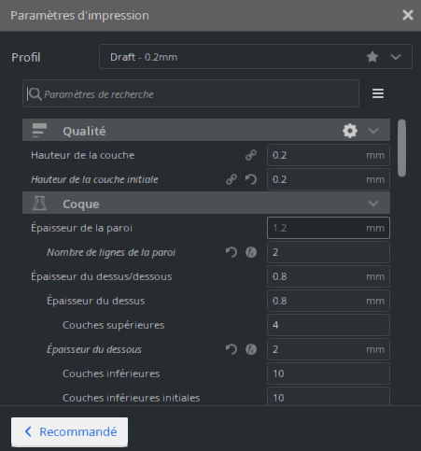The height and width of the screenshot is (451, 421).
Task: Close the Paramètres d'impression panel
Action: pyautogui.click(x=408, y=15)
